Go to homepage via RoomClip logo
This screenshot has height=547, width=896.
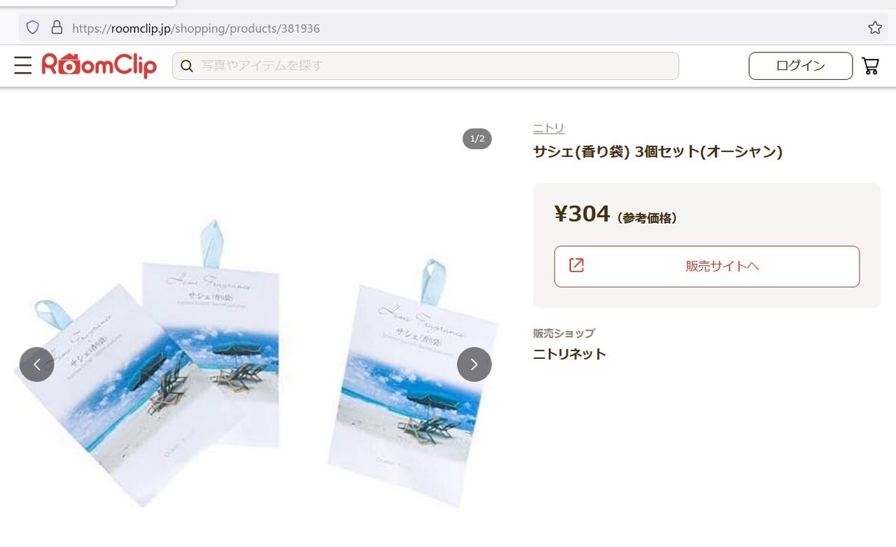tap(99, 66)
